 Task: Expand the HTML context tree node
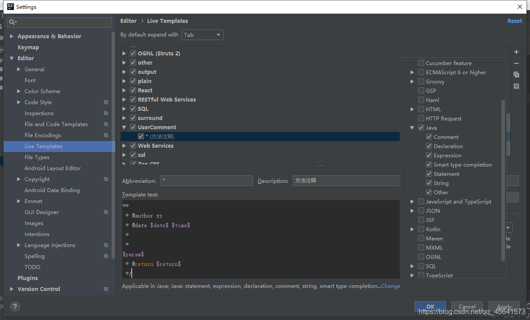pyautogui.click(x=412, y=109)
